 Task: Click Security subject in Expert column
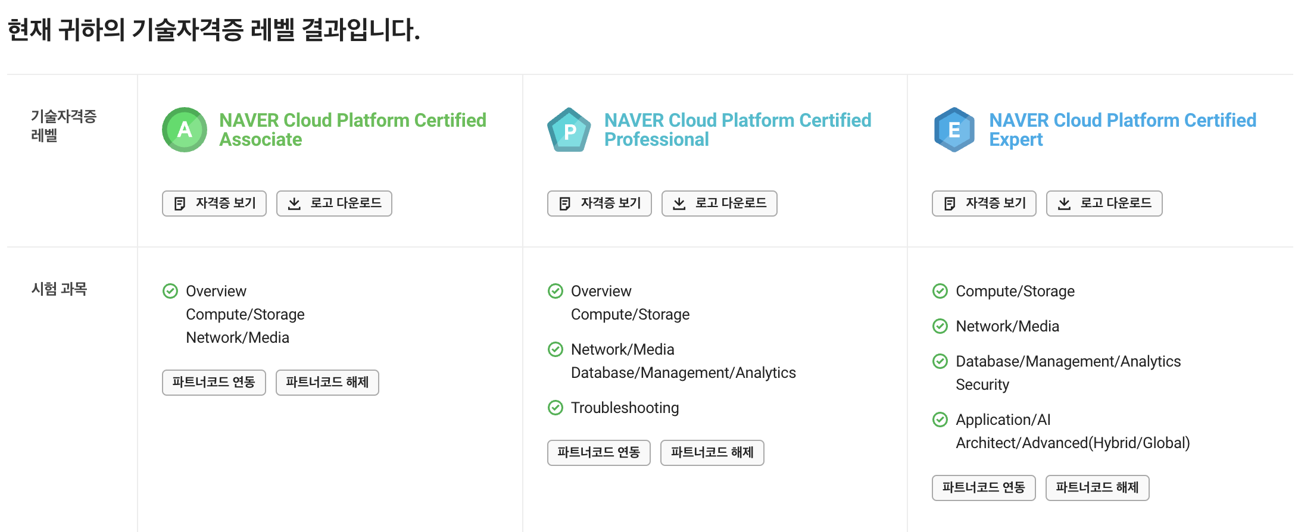pos(982,384)
